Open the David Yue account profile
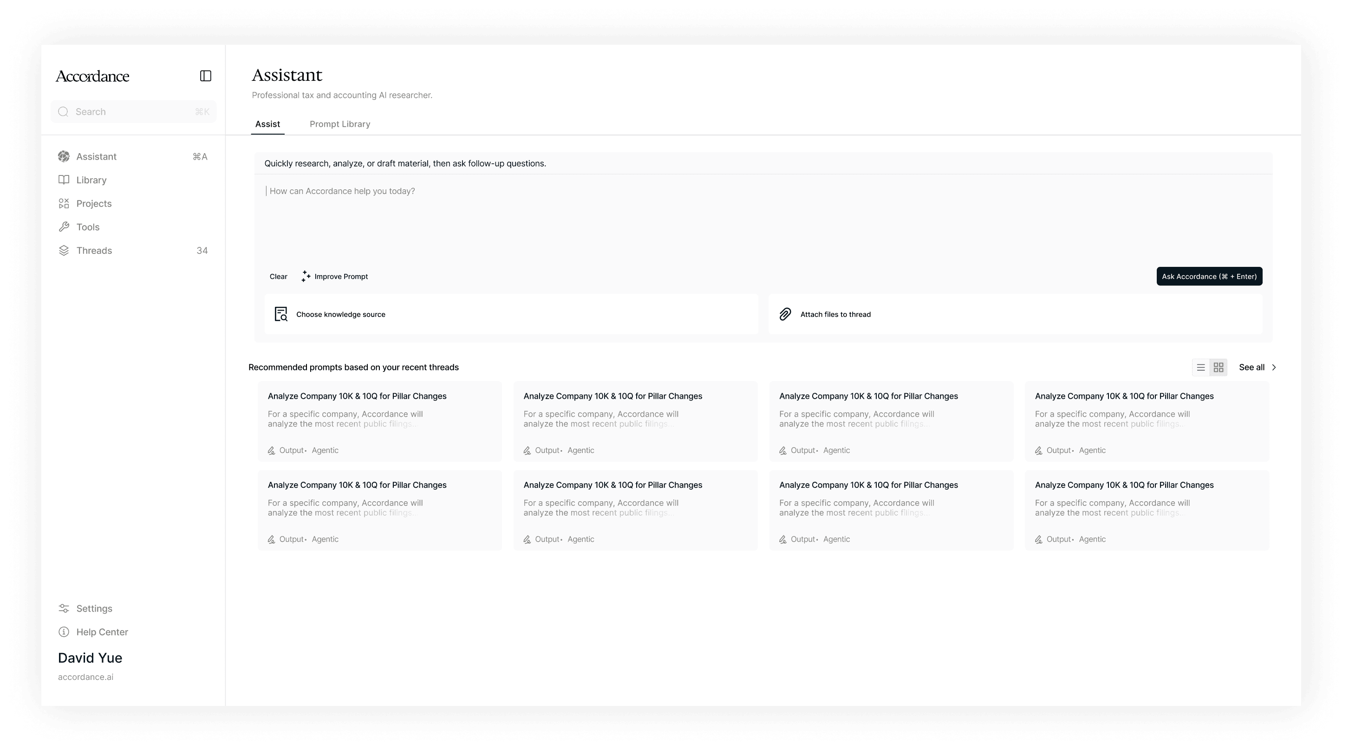Image resolution: width=1349 pixels, height=750 pixels. pyautogui.click(x=90, y=659)
